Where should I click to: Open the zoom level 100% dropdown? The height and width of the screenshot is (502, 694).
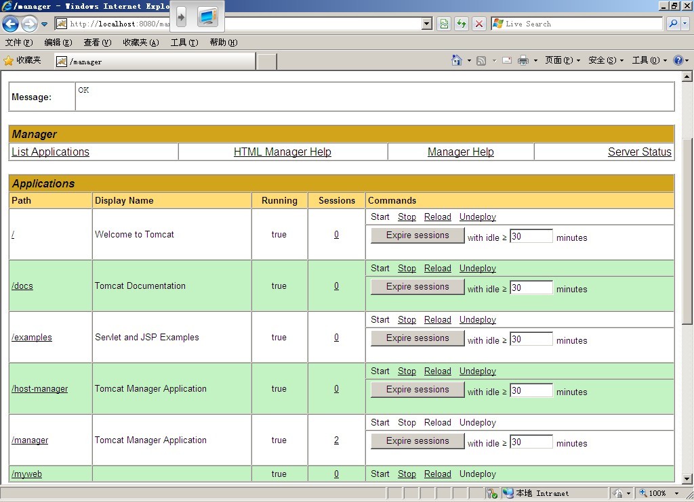click(676, 493)
